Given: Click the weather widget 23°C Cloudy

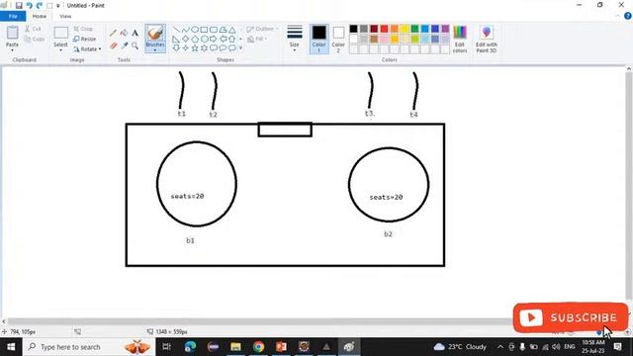Looking at the screenshot, I should [x=460, y=347].
